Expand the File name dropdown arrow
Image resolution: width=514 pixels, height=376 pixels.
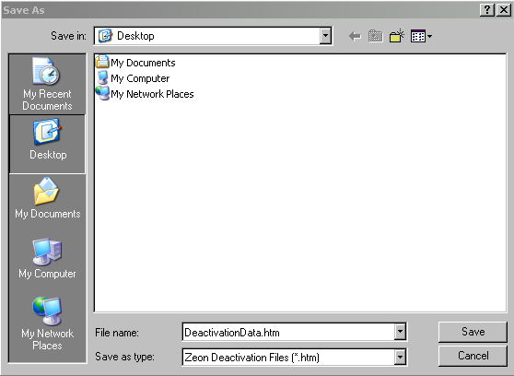(x=400, y=332)
